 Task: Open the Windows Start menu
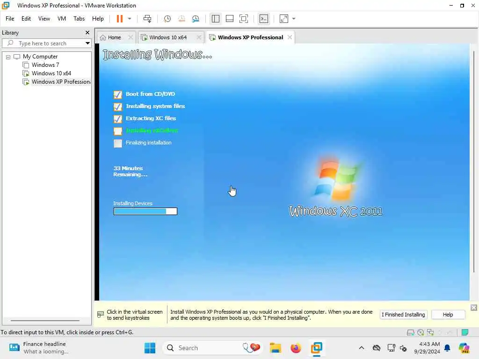pyautogui.click(x=150, y=348)
